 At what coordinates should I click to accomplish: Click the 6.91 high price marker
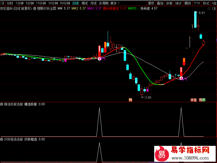coord(202,13)
